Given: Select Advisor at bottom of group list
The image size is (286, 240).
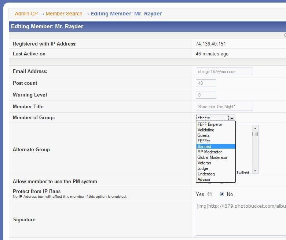Looking at the screenshot, I should (x=216, y=179).
